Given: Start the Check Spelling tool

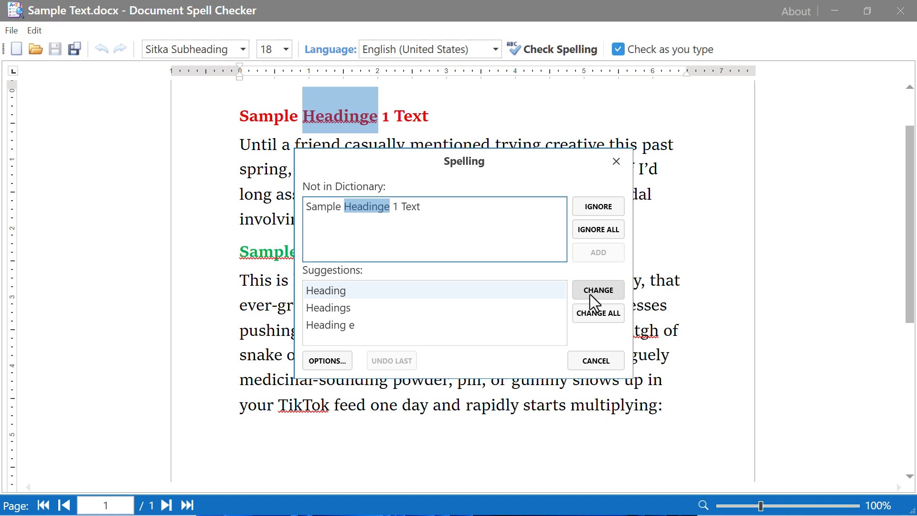Looking at the screenshot, I should click(552, 49).
